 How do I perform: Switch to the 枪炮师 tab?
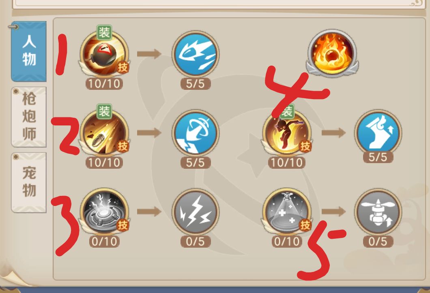(29, 117)
